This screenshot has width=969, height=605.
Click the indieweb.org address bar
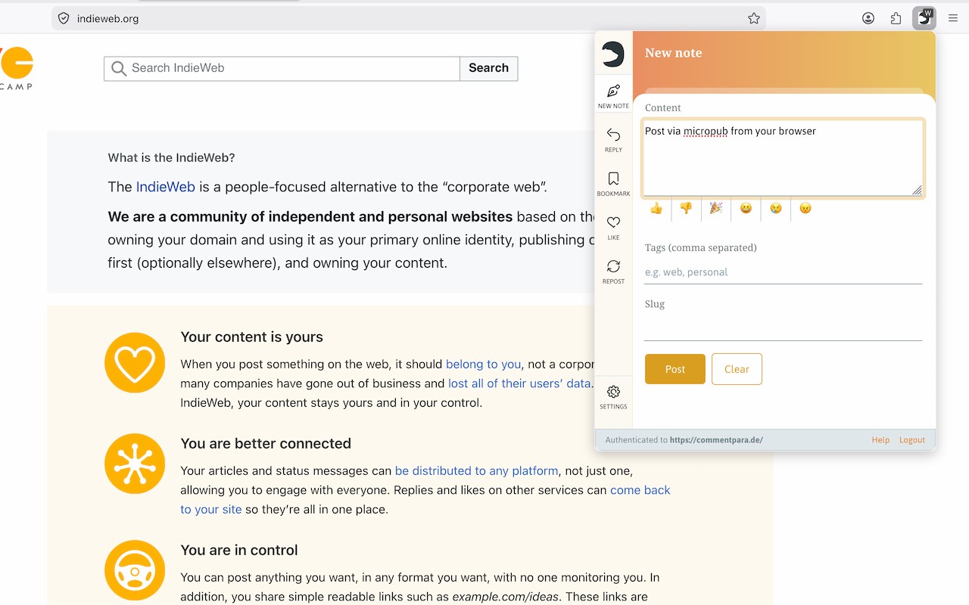coord(409,18)
